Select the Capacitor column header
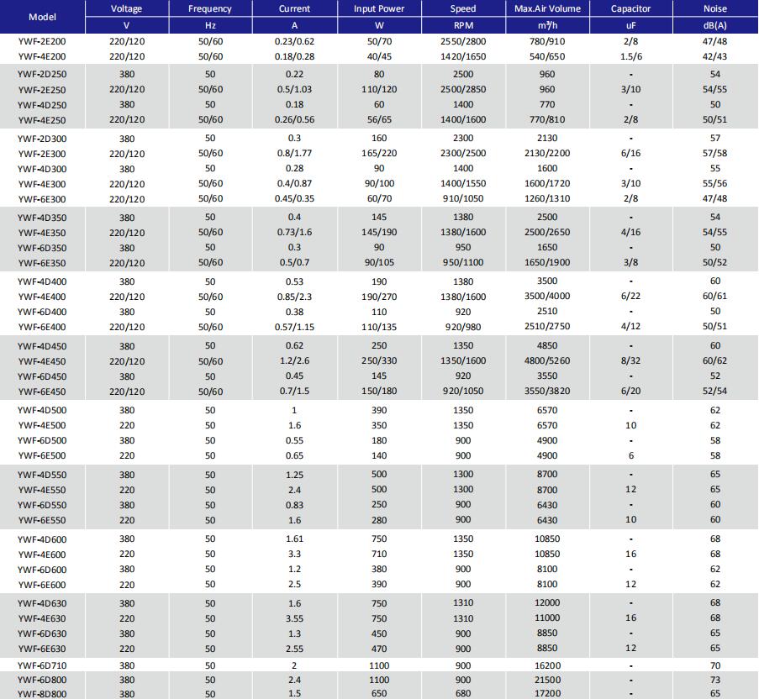759x699 pixels. click(630, 9)
